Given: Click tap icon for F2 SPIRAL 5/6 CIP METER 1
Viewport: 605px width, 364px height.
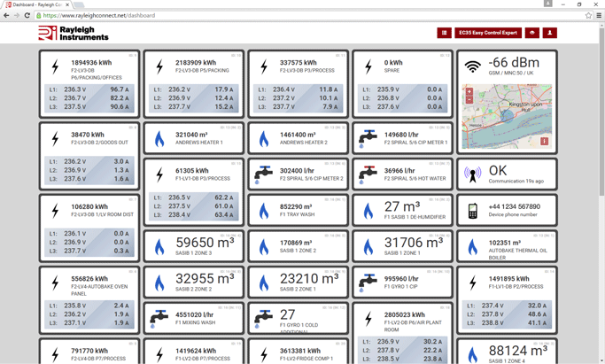Looking at the screenshot, I should pos(368,139).
